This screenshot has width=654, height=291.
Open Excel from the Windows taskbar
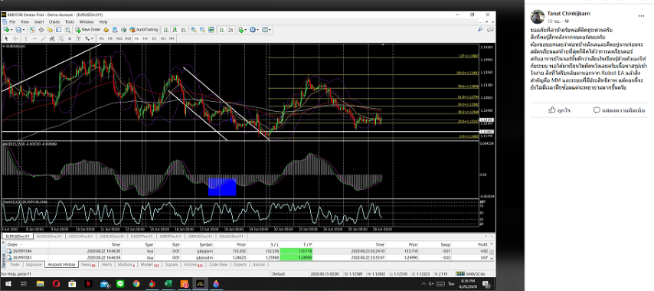tap(168, 284)
